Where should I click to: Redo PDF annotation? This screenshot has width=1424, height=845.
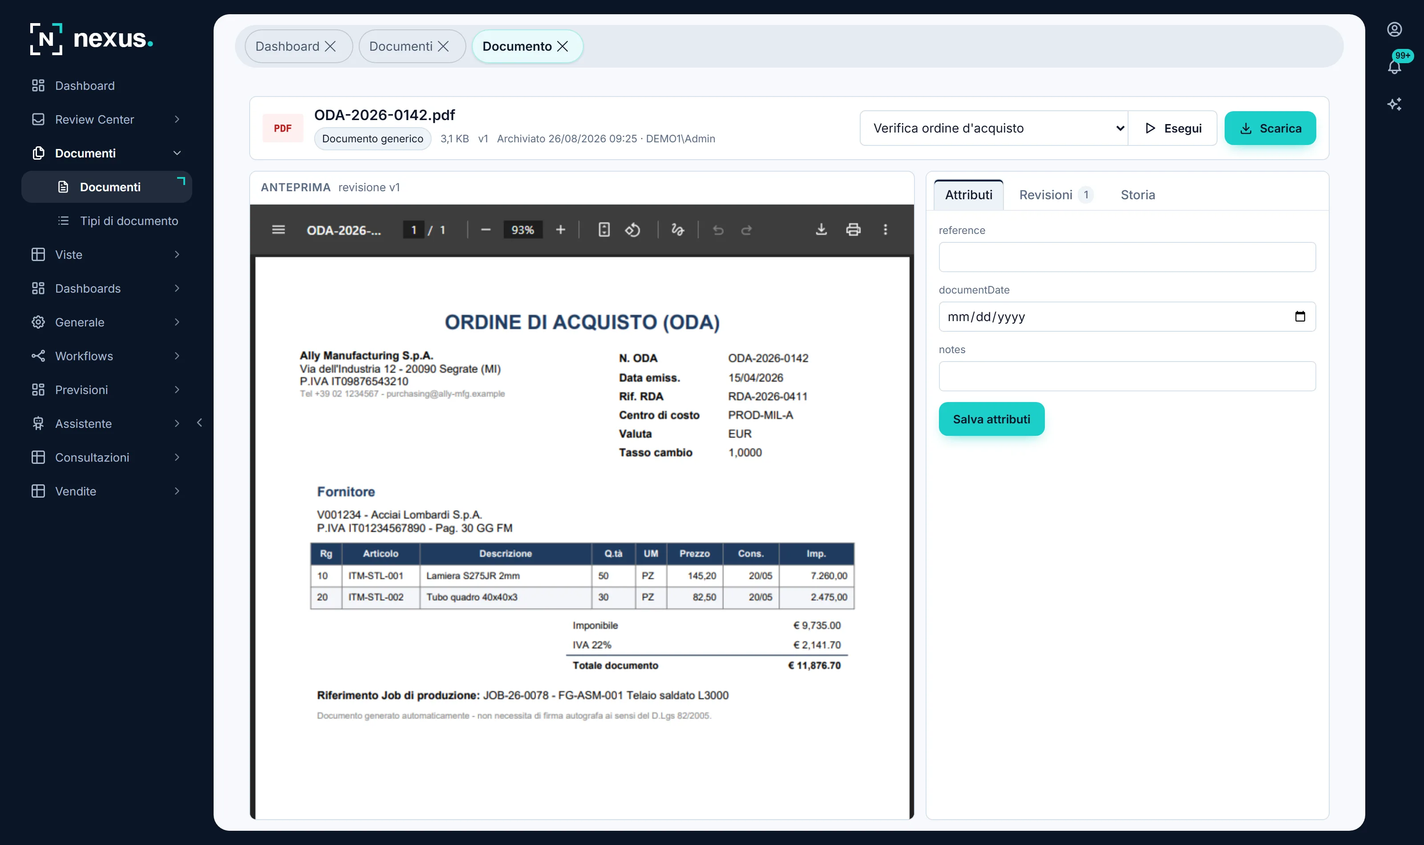747,229
